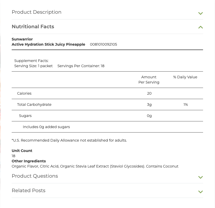The height and width of the screenshot is (208, 215).
Task: Select the barcode number 0081010092105
Action: [x=103, y=44]
